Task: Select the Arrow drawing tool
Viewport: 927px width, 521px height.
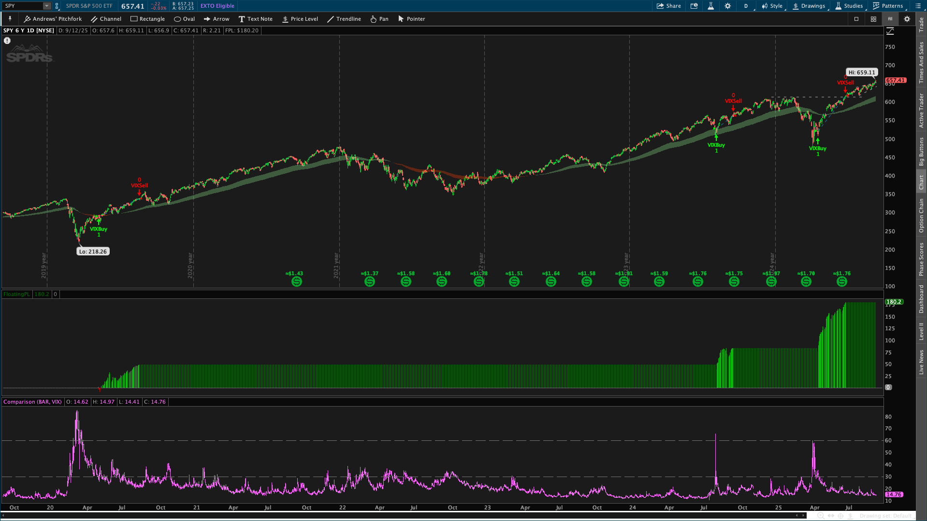Action: (x=216, y=19)
